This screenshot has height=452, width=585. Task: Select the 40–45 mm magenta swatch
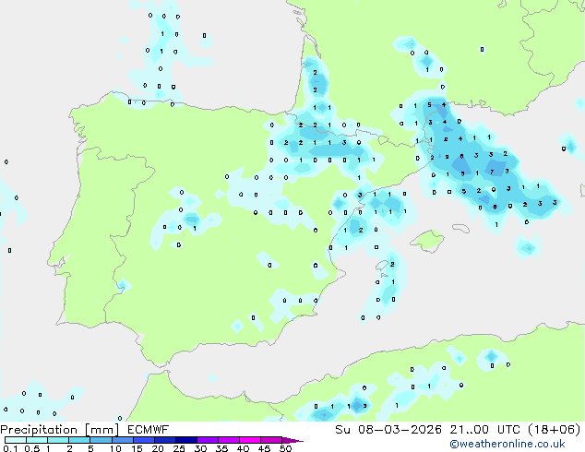[250, 440]
